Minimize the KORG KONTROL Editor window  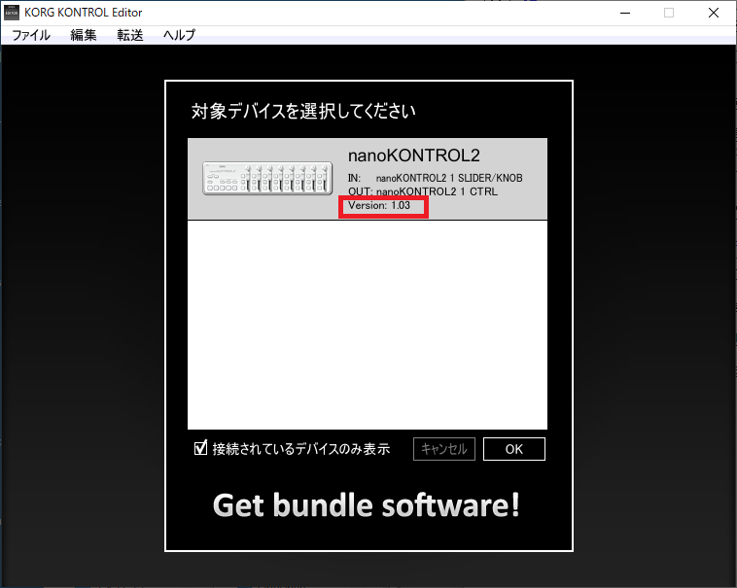click(625, 13)
